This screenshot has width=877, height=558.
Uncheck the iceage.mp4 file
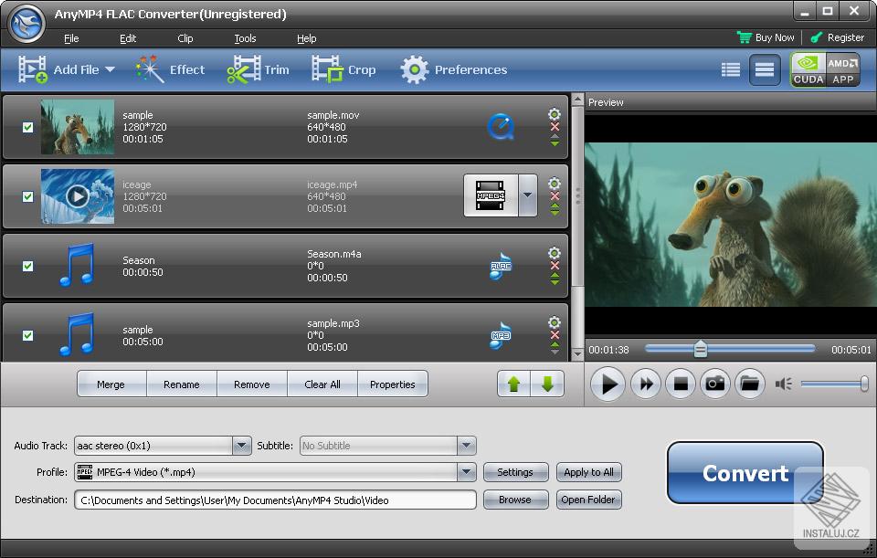pyautogui.click(x=26, y=196)
